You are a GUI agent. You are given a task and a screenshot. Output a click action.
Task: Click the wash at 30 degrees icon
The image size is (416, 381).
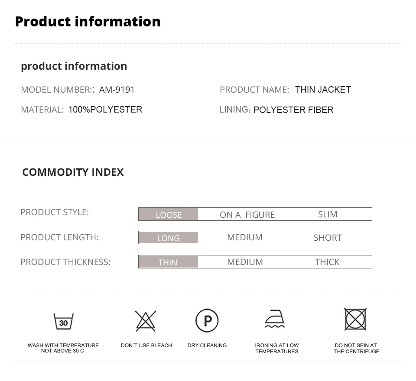coord(63,322)
